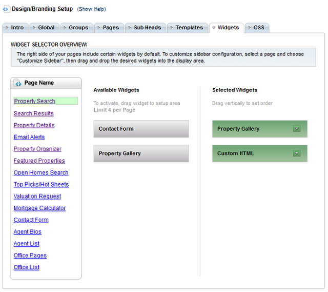Switch to the Pages tab

109,28
